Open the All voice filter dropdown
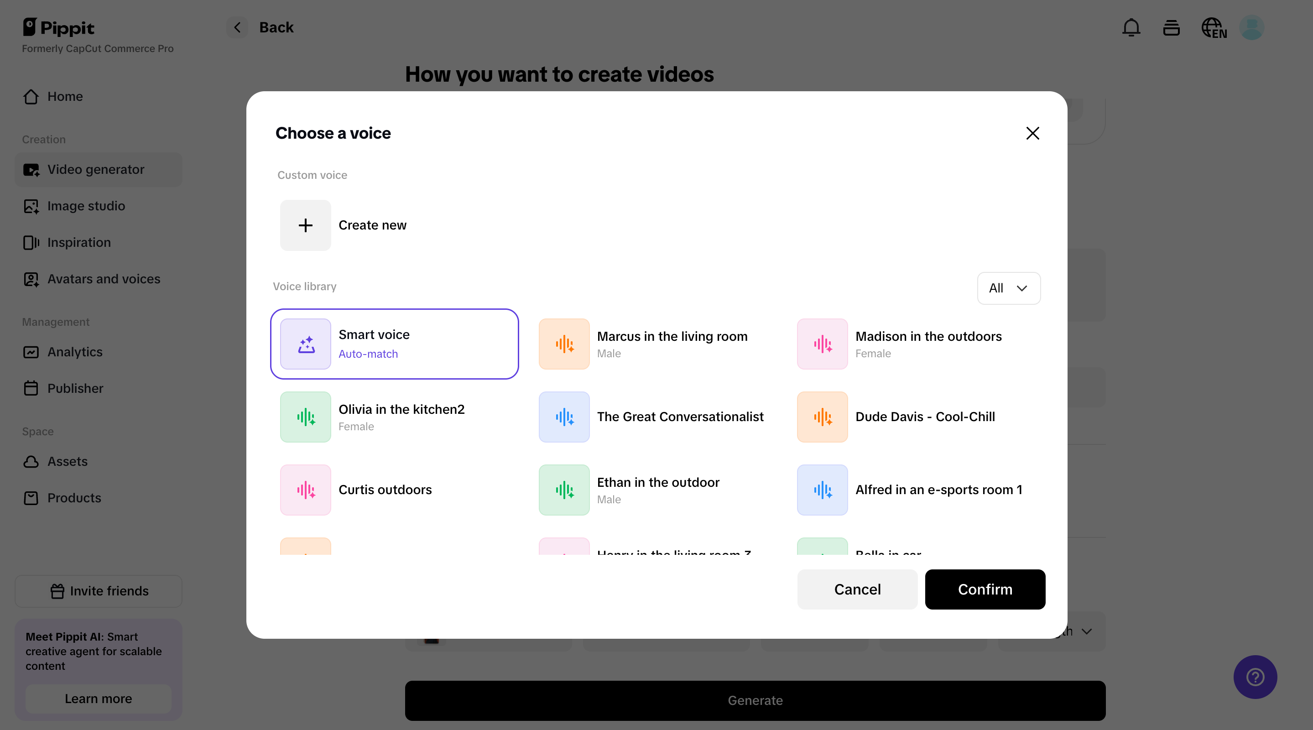Image resolution: width=1313 pixels, height=730 pixels. pyautogui.click(x=1008, y=288)
